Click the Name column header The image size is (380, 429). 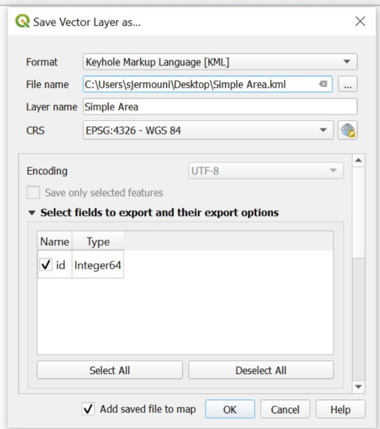pos(55,241)
